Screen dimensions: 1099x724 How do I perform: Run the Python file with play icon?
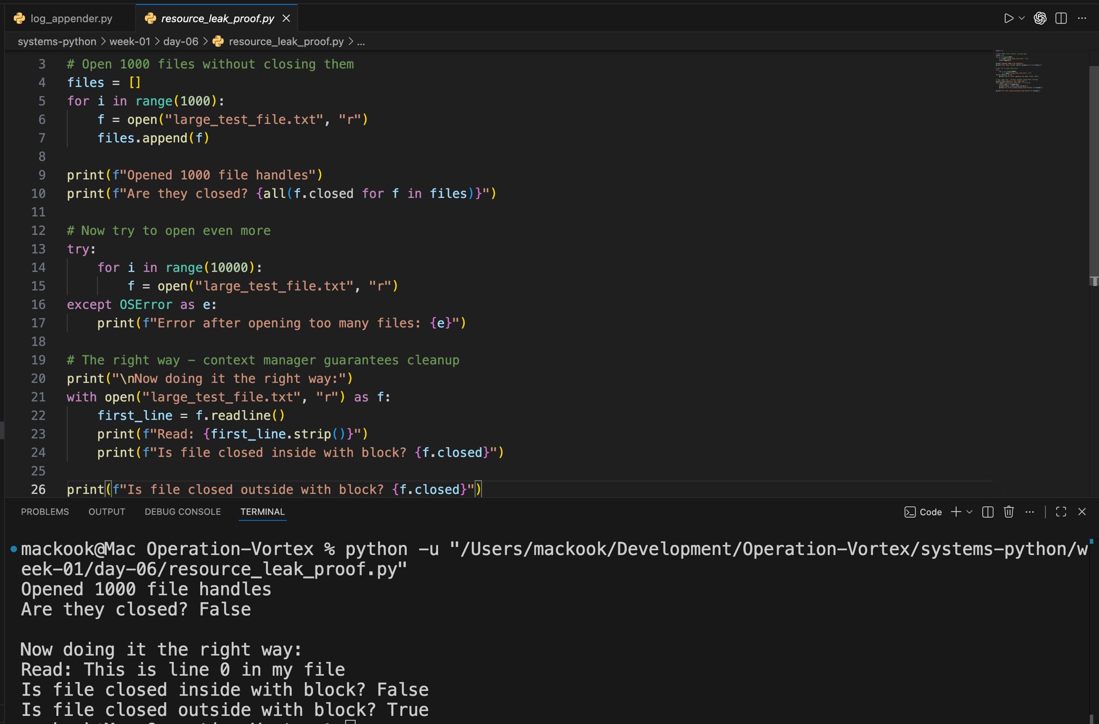(1008, 18)
